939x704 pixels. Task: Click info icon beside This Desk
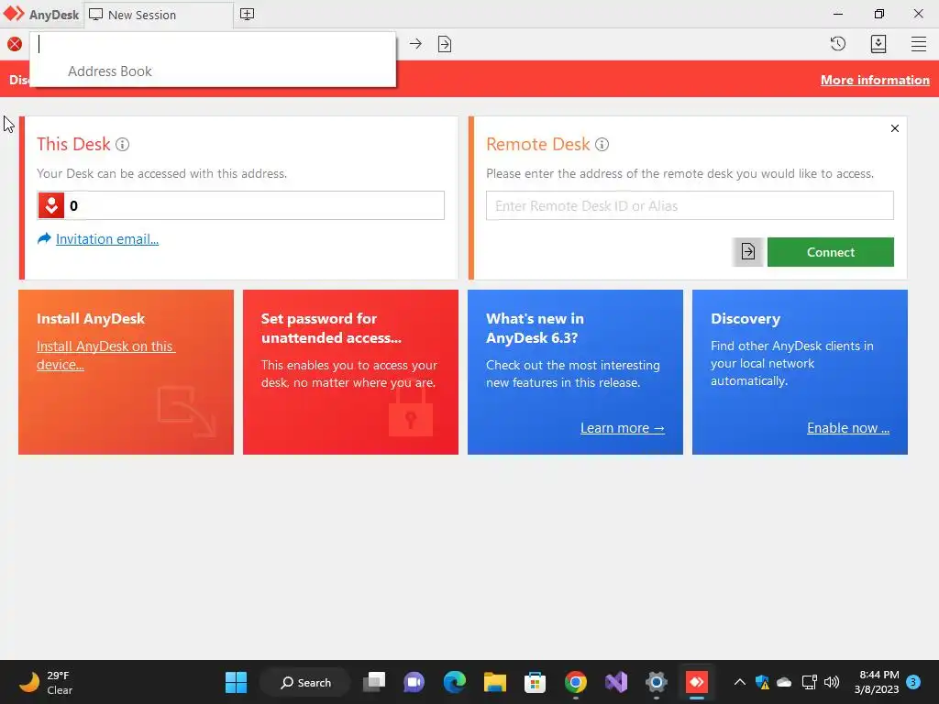[x=122, y=144]
